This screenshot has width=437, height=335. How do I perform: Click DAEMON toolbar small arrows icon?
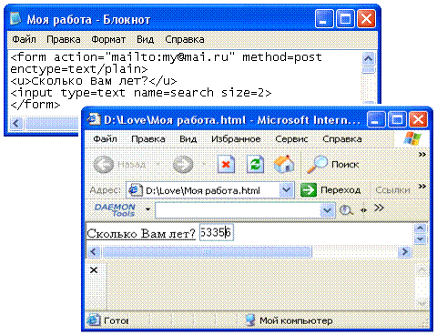tap(364, 209)
